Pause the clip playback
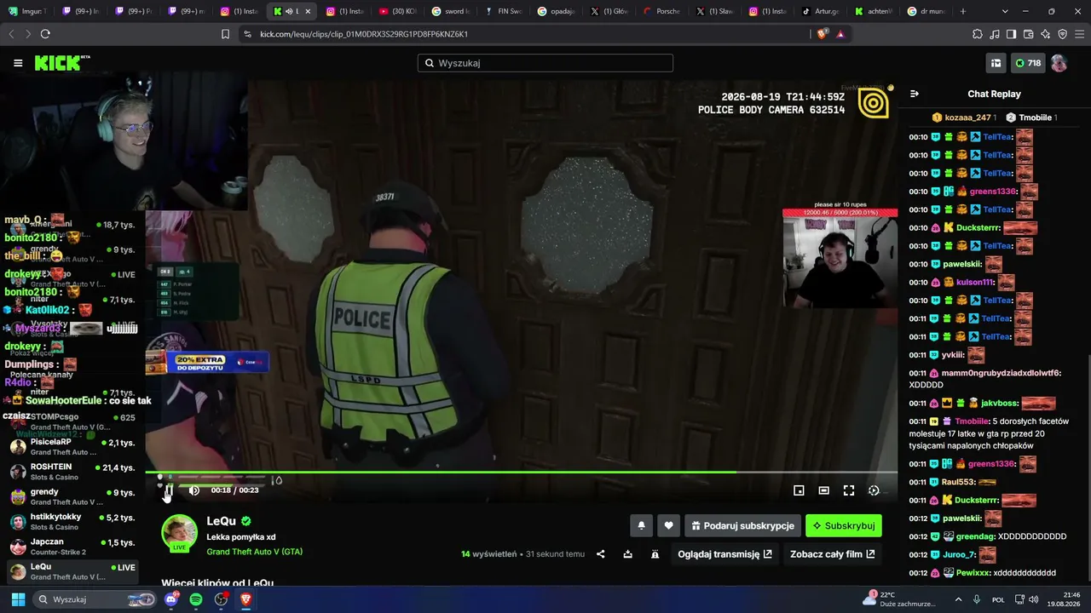 coord(169,490)
